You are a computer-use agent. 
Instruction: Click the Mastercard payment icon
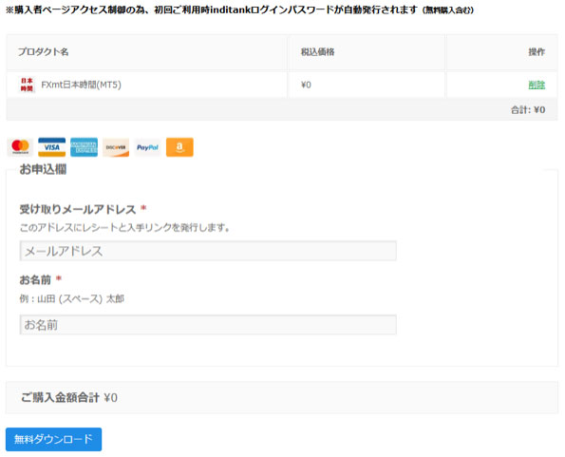(x=20, y=147)
